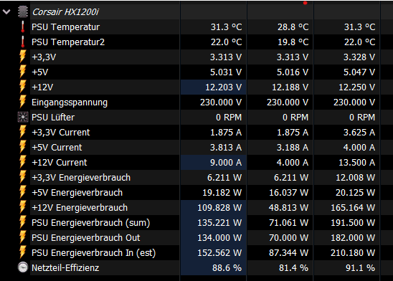Select the +12V voltage label
Viewport: 393px width, 281px height.
coord(42,87)
